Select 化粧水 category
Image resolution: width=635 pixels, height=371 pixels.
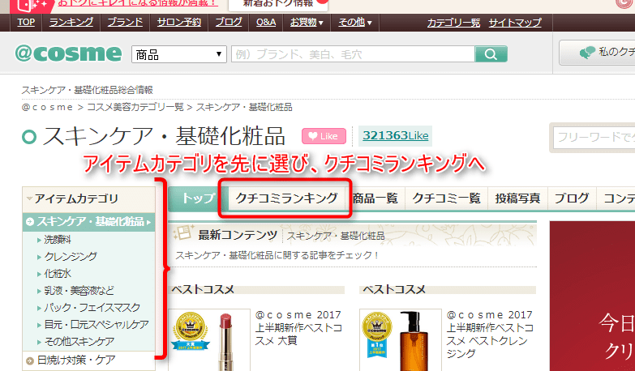[58, 274]
